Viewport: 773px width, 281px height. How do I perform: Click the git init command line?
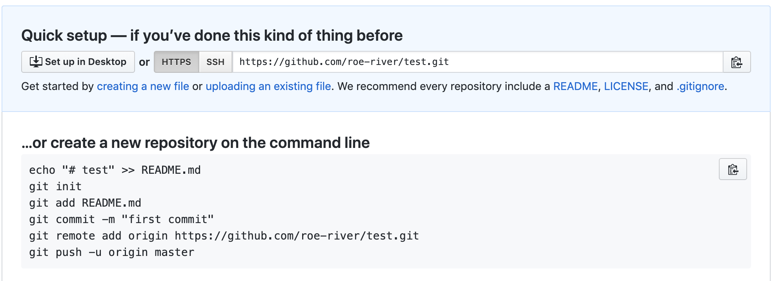(55, 187)
